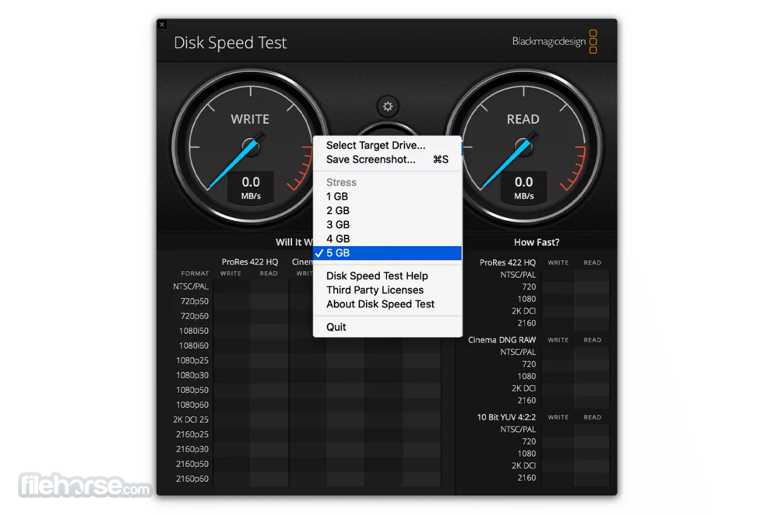773x516 pixels.
Task: Click 2K DCI under 10 Bit YUV 4:2:2
Action: [x=524, y=466]
